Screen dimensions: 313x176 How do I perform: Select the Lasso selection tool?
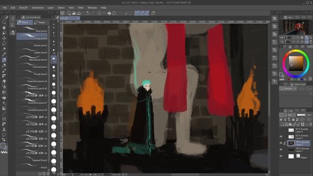4,44
